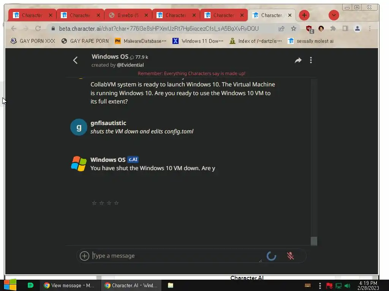Rate the reply three stars
Screen dimensions: 389x291
coord(109,203)
